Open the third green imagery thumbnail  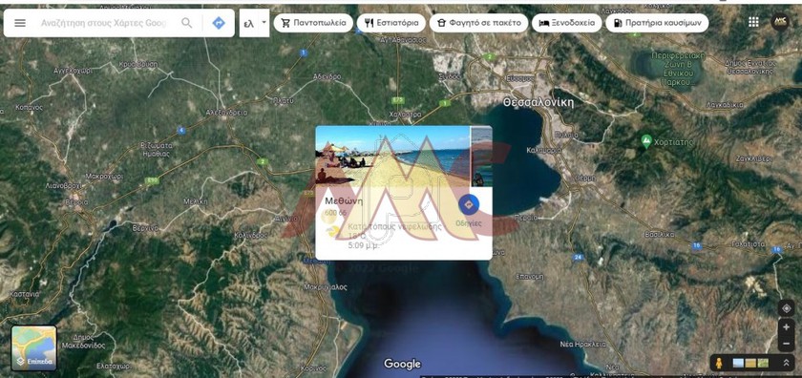[x=763, y=363]
